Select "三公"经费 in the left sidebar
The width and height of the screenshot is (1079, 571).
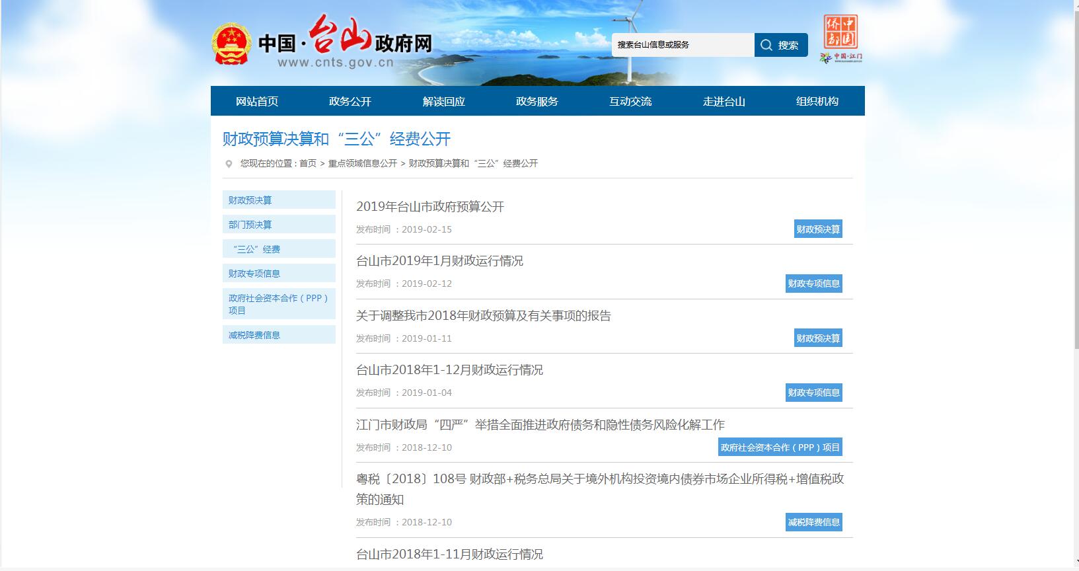(256, 249)
